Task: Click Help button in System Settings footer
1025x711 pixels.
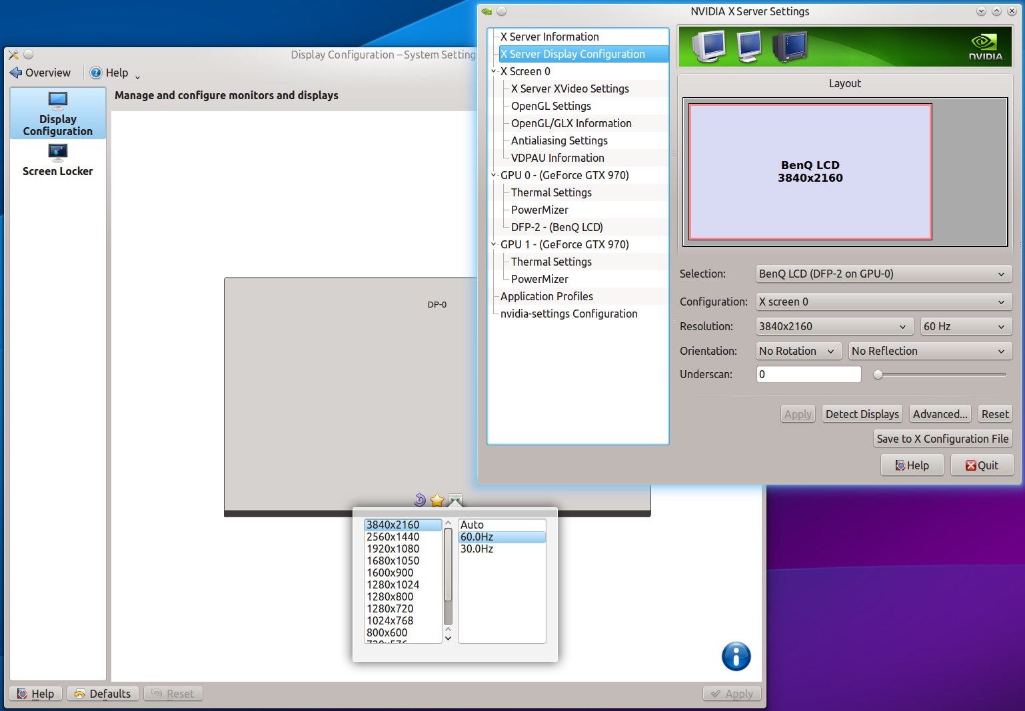Action: click(x=36, y=694)
